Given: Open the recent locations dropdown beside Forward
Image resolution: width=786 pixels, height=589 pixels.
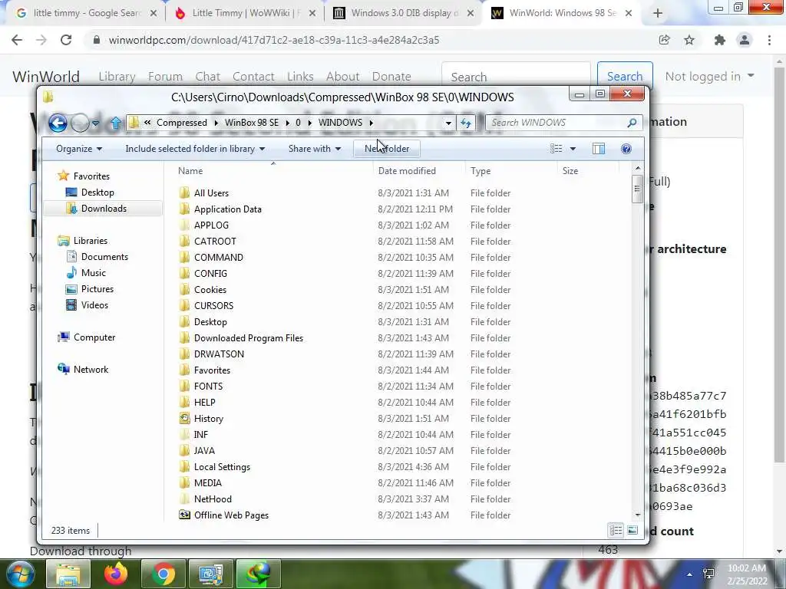Looking at the screenshot, I should tap(96, 123).
